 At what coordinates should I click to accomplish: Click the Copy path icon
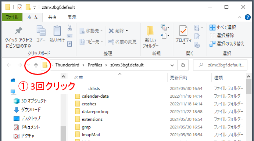[x=69, y=36]
